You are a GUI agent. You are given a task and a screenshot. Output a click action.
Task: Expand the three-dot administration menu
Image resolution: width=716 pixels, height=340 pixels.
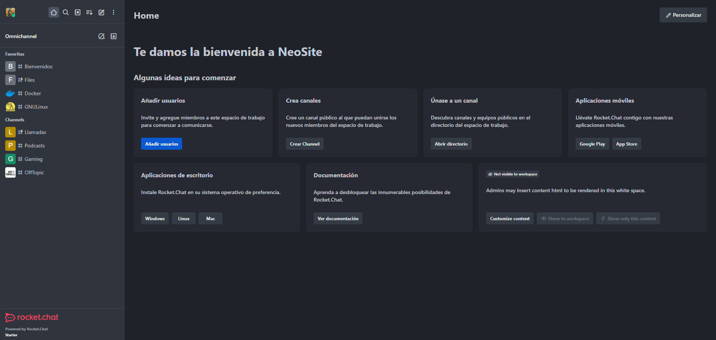point(113,12)
